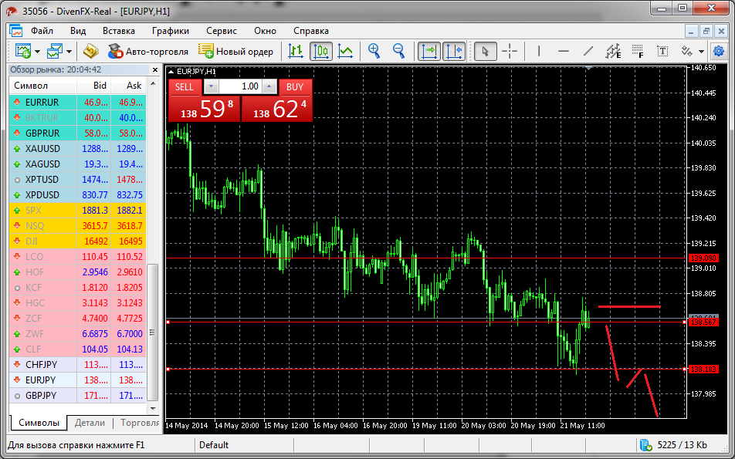The height and width of the screenshot is (459, 735).
Task: Switch to Символы tab
Action: (39, 423)
